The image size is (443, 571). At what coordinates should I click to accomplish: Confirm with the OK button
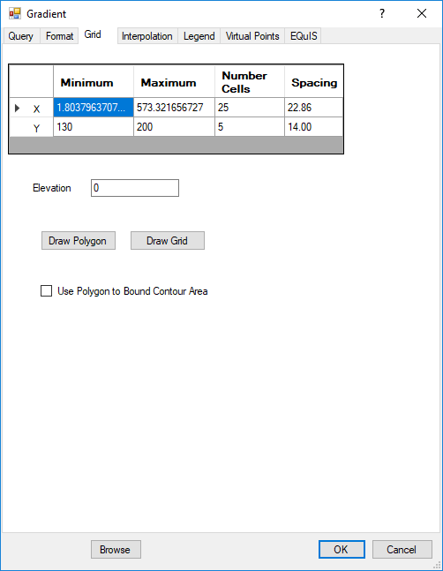pyautogui.click(x=342, y=549)
